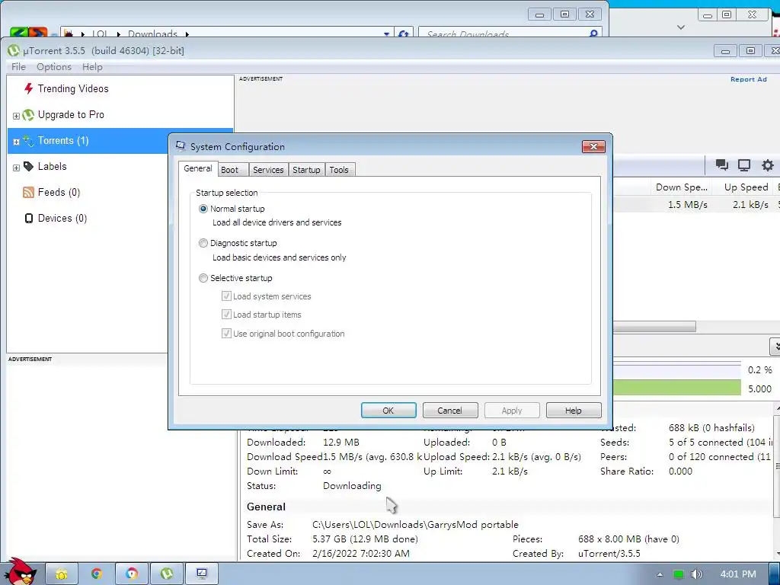Image resolution: width=780 pixels, height=585 pixels.
Task: Click the Torrents arrows icon in sidebar
Action: click(28, 141)
